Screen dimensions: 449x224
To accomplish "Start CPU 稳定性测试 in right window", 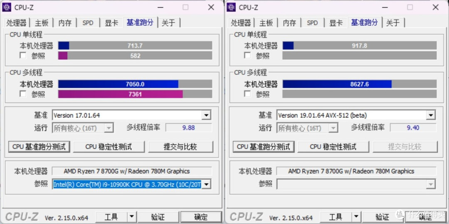I will coord(333,147).
